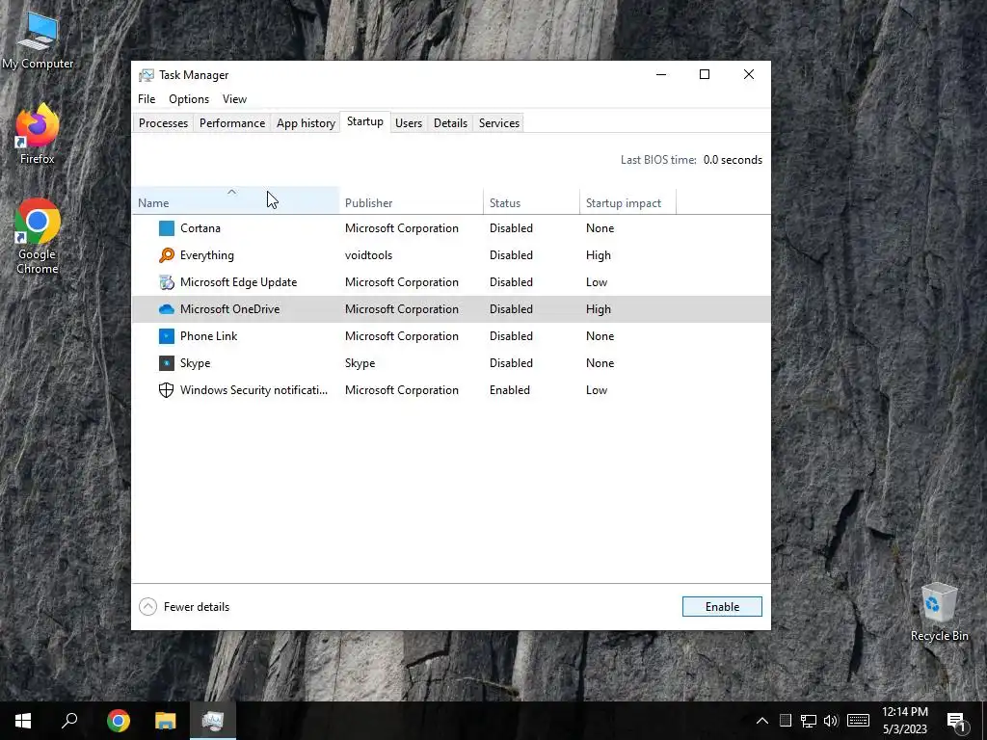The height and width of the screenshot is (740, 987).
Task: Select the Microsoft OneDrive row name
Action: (229, 309)
